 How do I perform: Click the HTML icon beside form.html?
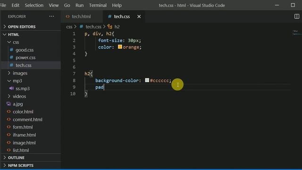[x=8, y=127]
